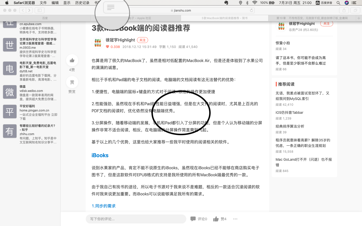Open the Share icon in toolbar
This screenshot has width=362, height=226.
[x=344, y=10]
